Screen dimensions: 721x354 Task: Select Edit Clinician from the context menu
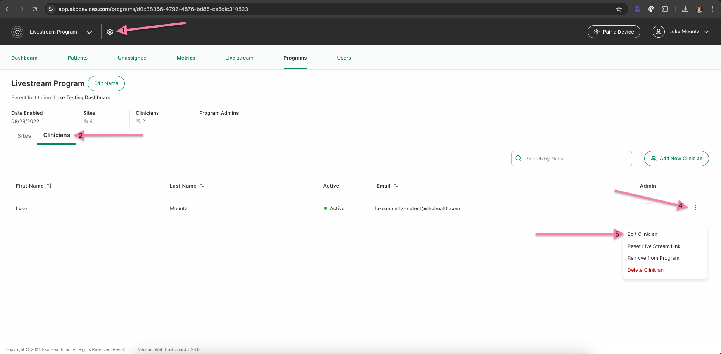click(642, 234)
